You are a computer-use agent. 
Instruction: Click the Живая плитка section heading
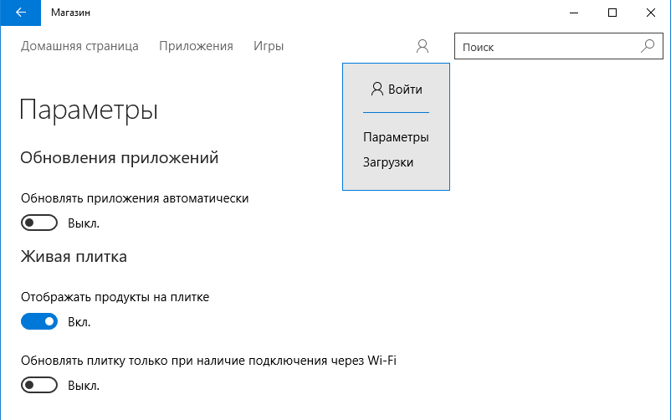pyautogui.click(x=74, y=257)
